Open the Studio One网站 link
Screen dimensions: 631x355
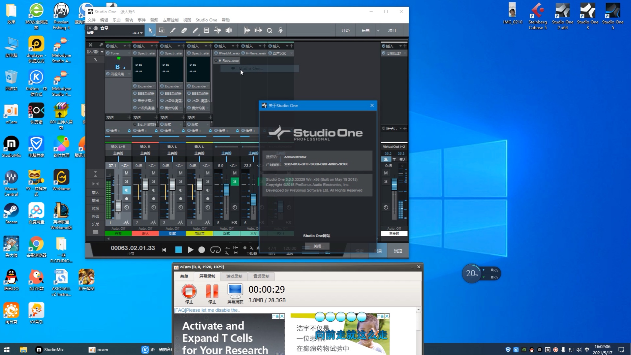[317, 236]
